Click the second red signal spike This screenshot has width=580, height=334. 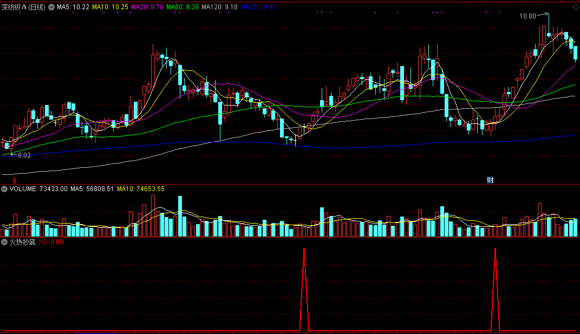point(496,289)
